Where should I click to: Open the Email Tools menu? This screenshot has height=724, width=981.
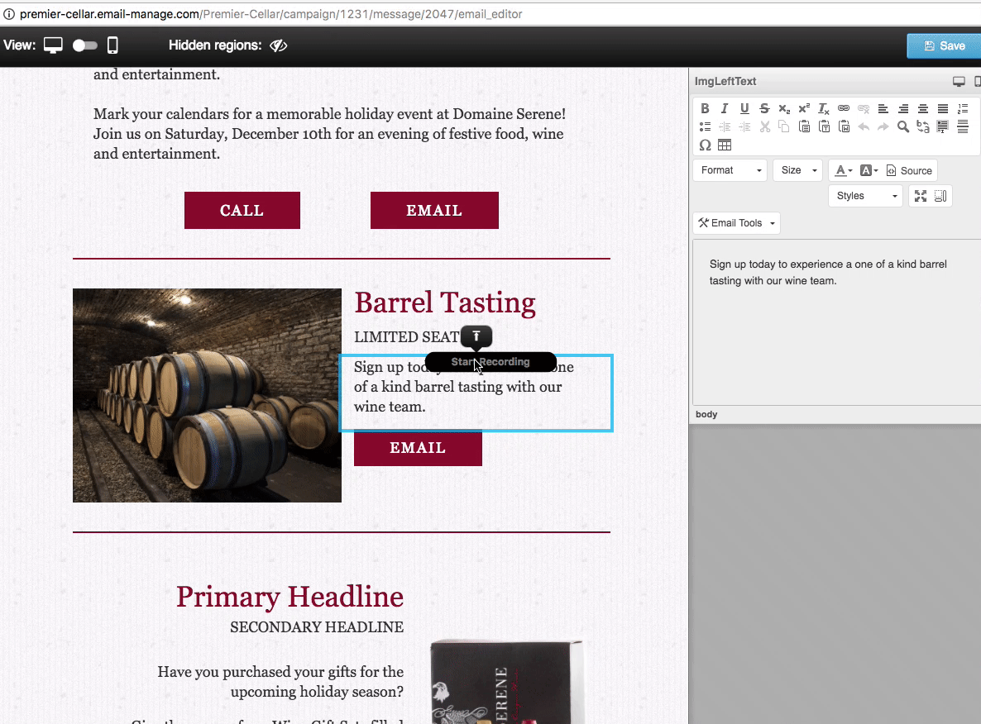click(x=736, y=223)
